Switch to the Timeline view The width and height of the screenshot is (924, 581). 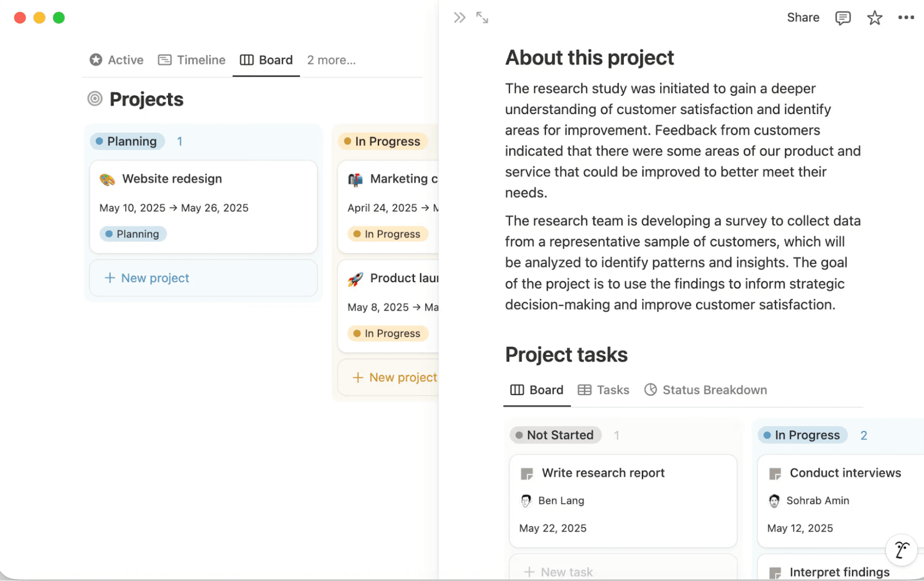[201, 60]
